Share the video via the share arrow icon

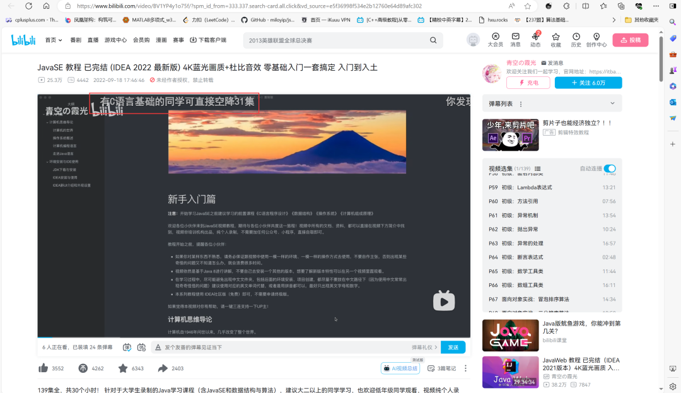[x=162, y=367]
